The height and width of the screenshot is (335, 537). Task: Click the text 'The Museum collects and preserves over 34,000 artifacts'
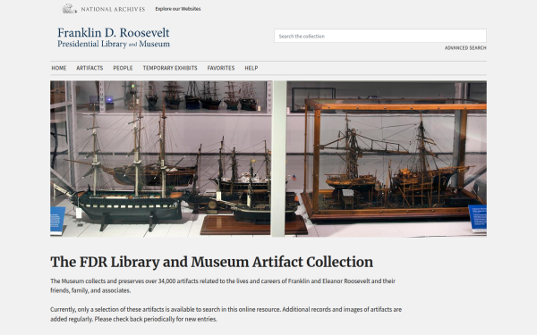click(124, 281)
